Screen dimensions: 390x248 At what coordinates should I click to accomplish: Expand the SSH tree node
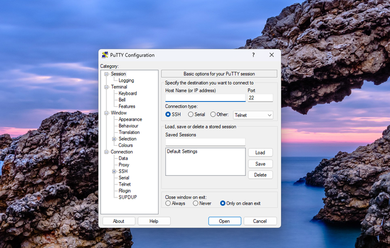point(114,172)
